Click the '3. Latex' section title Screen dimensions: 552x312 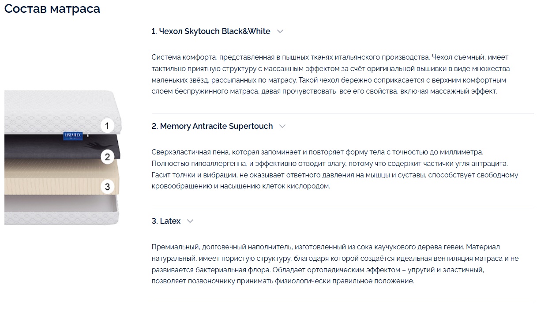[x=166, y=221]
